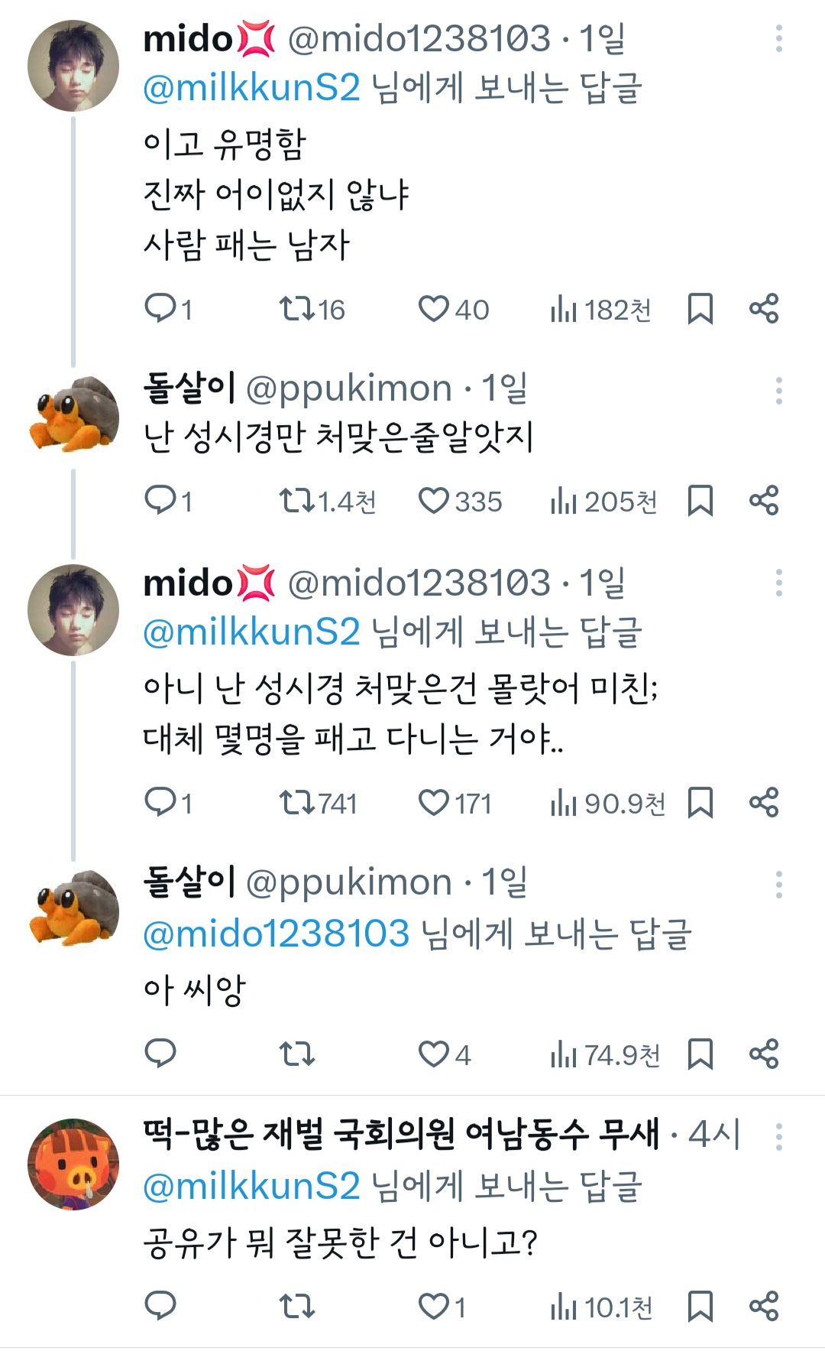Bookmark mido's '이고 유명함' tweet
Viewport: 825px width, 1351px height.
pos(700,309)
